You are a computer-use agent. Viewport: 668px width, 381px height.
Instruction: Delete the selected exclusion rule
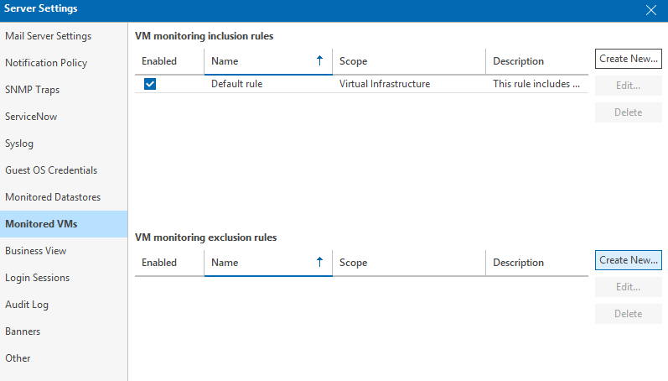pyautogui.click(x=629, y=314)
